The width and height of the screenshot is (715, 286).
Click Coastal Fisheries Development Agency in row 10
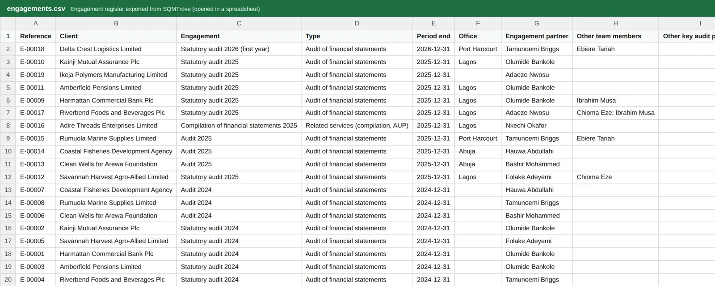(x=116, y=151)
